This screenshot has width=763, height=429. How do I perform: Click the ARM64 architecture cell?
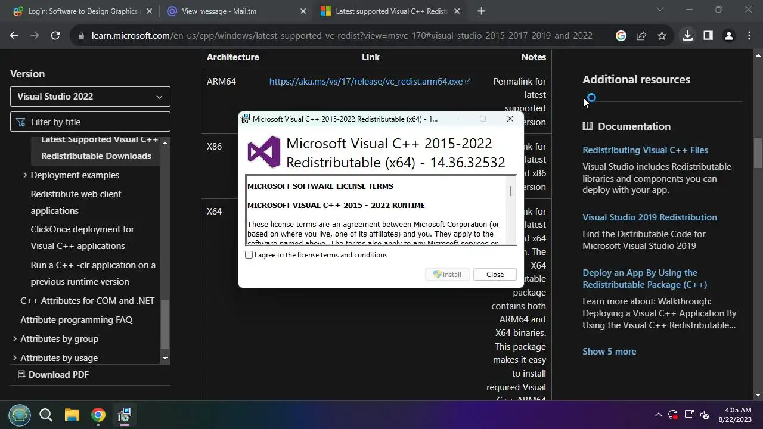pos(221,82)
